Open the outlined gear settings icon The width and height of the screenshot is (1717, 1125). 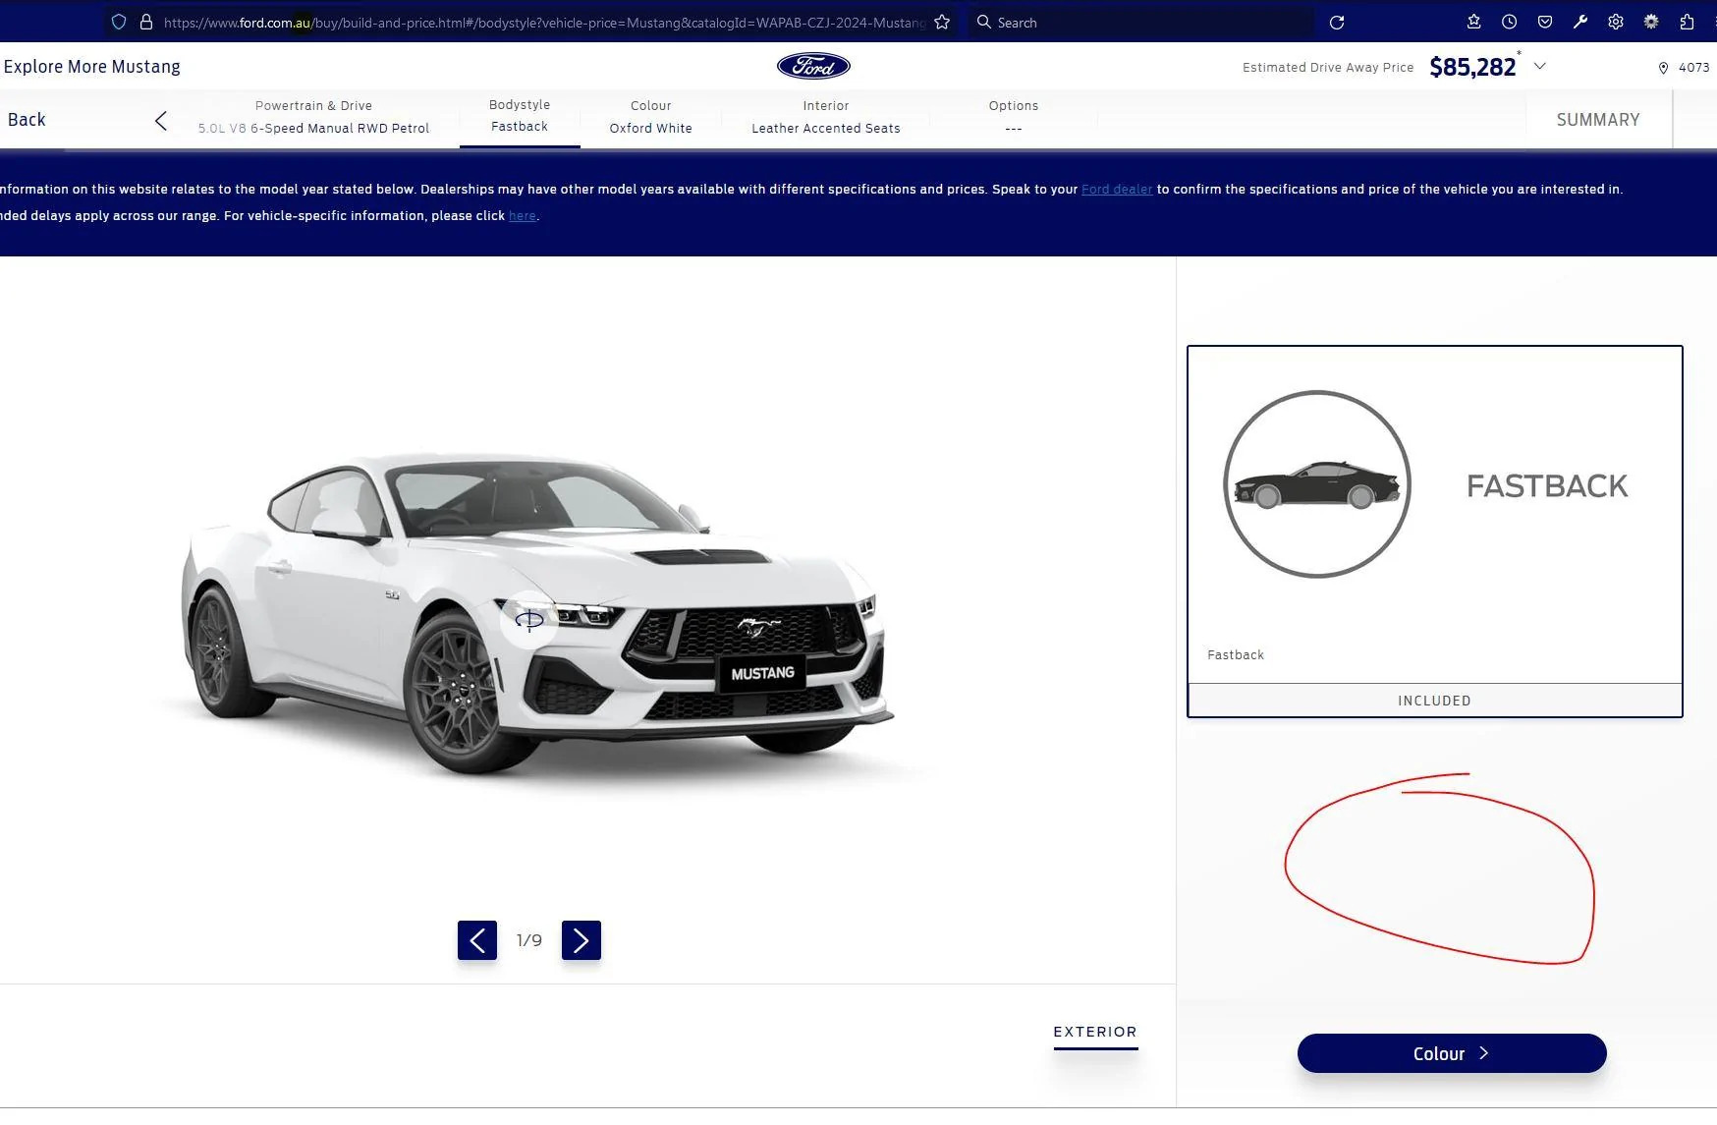pos(1615,22)
